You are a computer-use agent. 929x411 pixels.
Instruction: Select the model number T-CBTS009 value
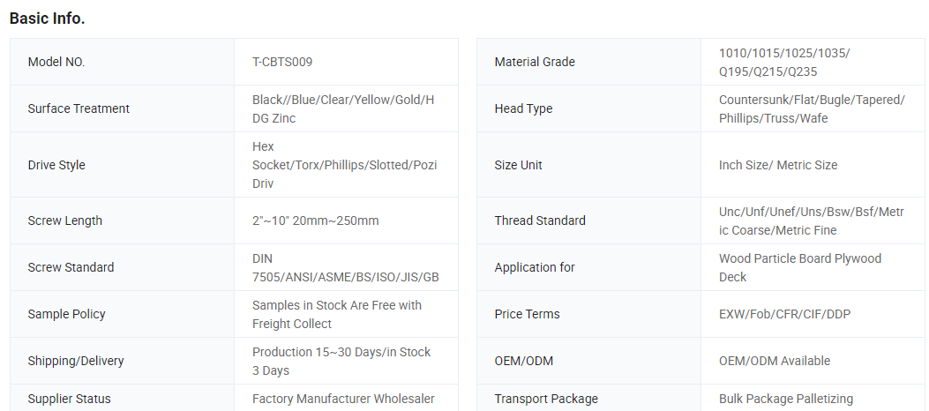click(282, 62)
